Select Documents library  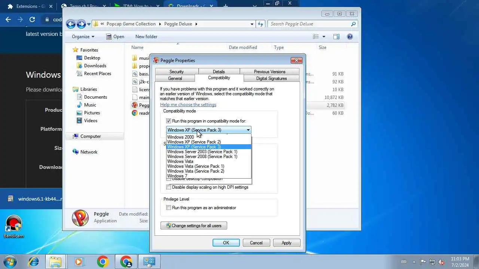(95, 97)
